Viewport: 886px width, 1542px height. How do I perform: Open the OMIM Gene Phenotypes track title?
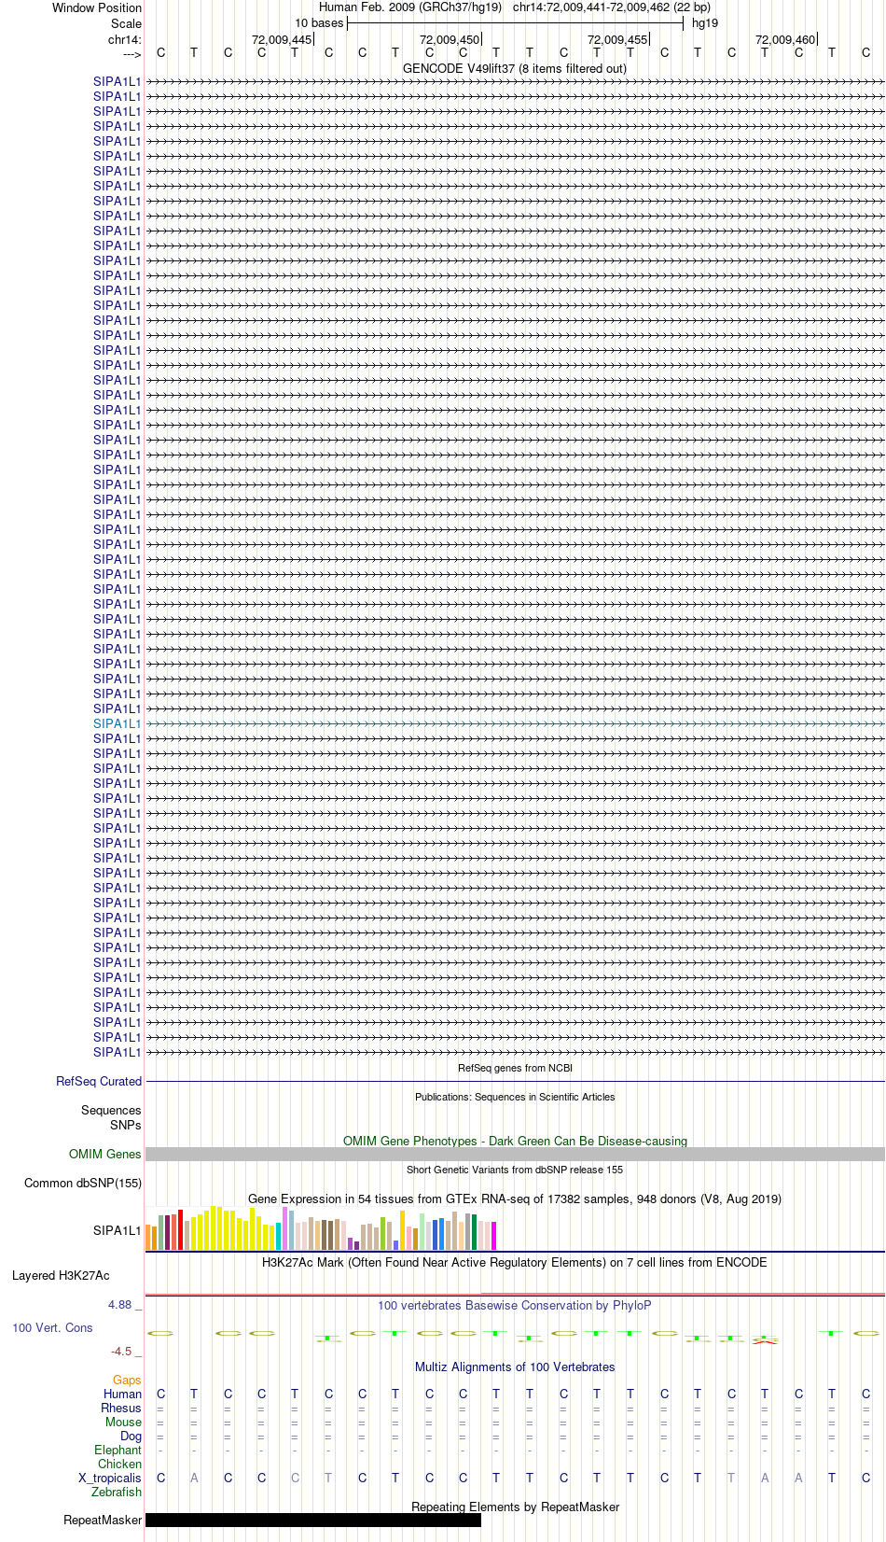point(515,1141)
